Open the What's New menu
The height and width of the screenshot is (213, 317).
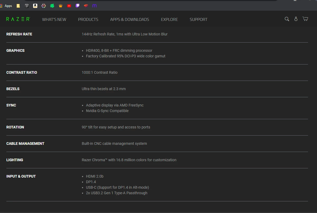pyautogui.click(x=54, y=20)
